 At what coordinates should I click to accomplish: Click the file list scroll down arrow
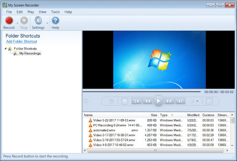click(232, 145)
